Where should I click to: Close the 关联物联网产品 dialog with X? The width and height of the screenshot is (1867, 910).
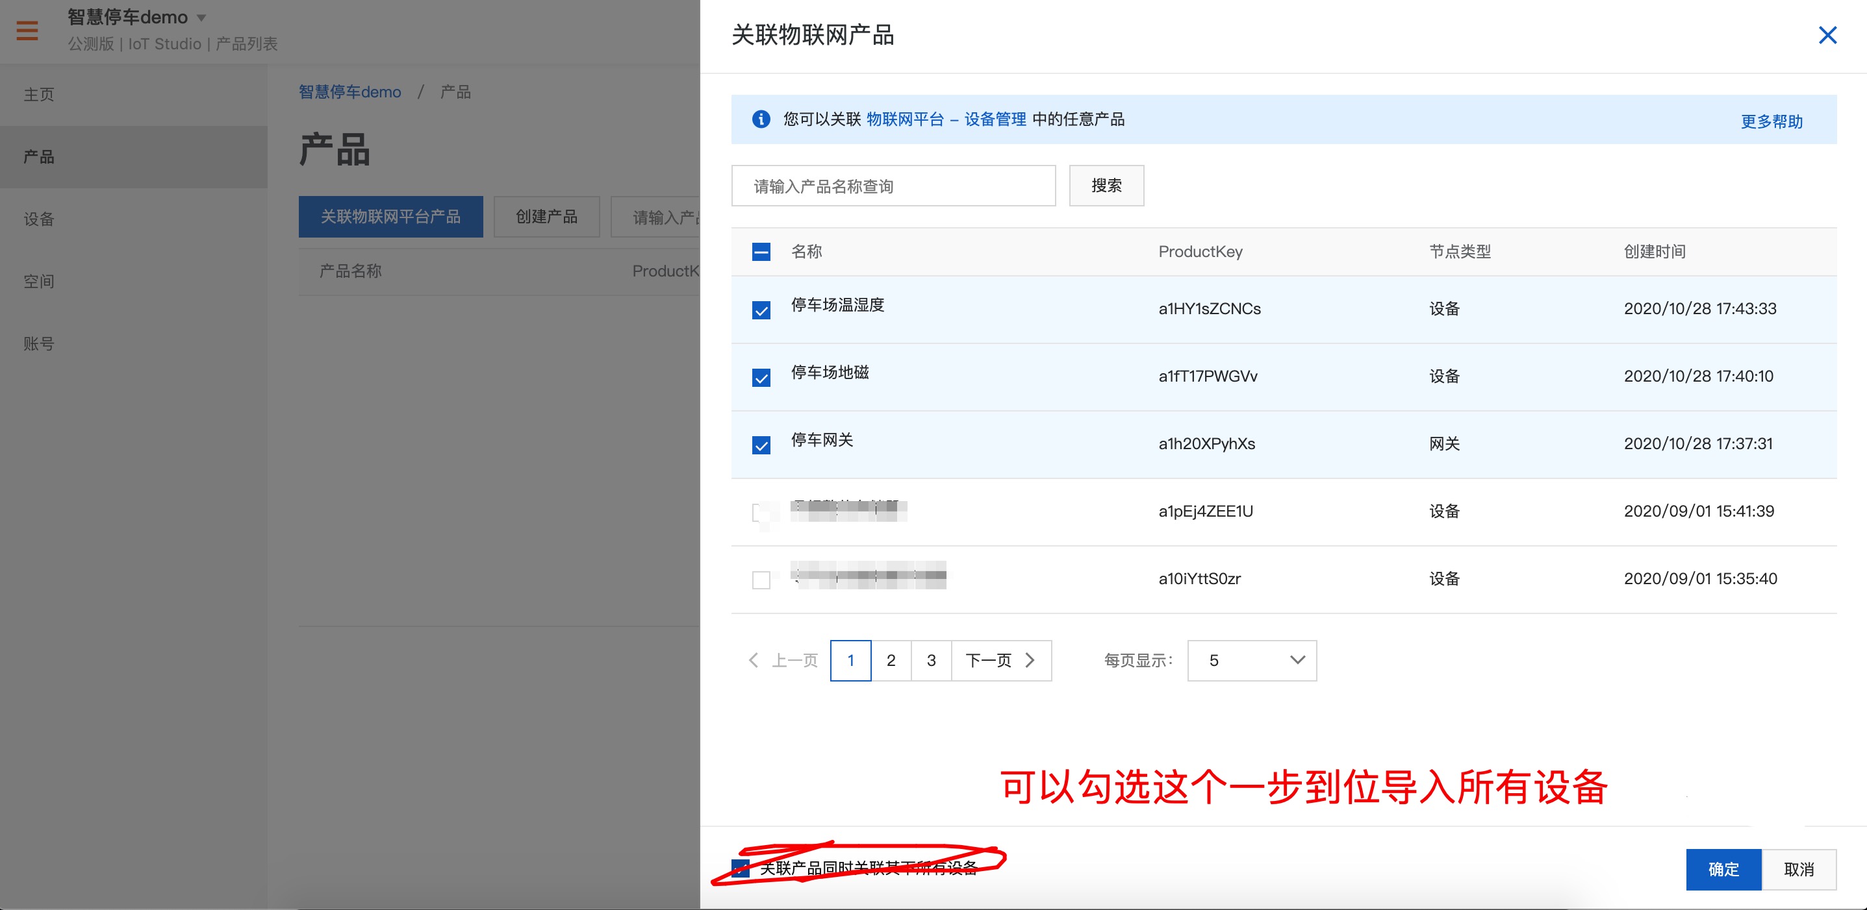click(x=1827, y=35)
